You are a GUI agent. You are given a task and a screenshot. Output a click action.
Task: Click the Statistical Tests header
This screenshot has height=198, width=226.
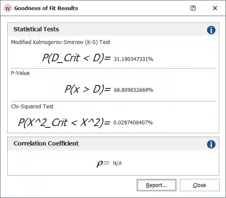36,29
